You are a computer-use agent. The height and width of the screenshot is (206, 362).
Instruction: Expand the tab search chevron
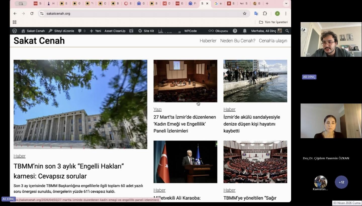tap(286, 4)
